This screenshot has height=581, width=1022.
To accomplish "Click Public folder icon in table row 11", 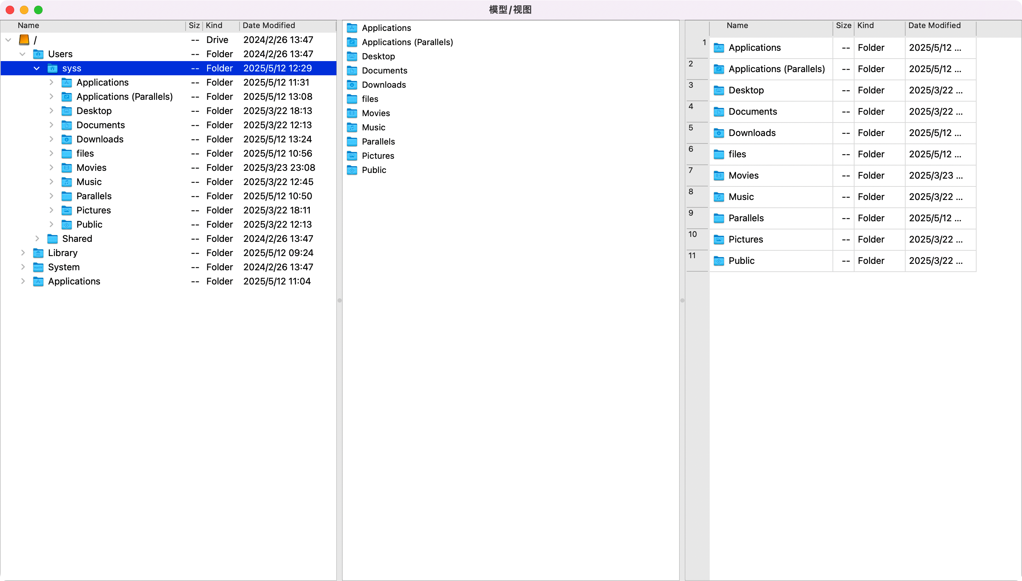I will click(719, 261).
